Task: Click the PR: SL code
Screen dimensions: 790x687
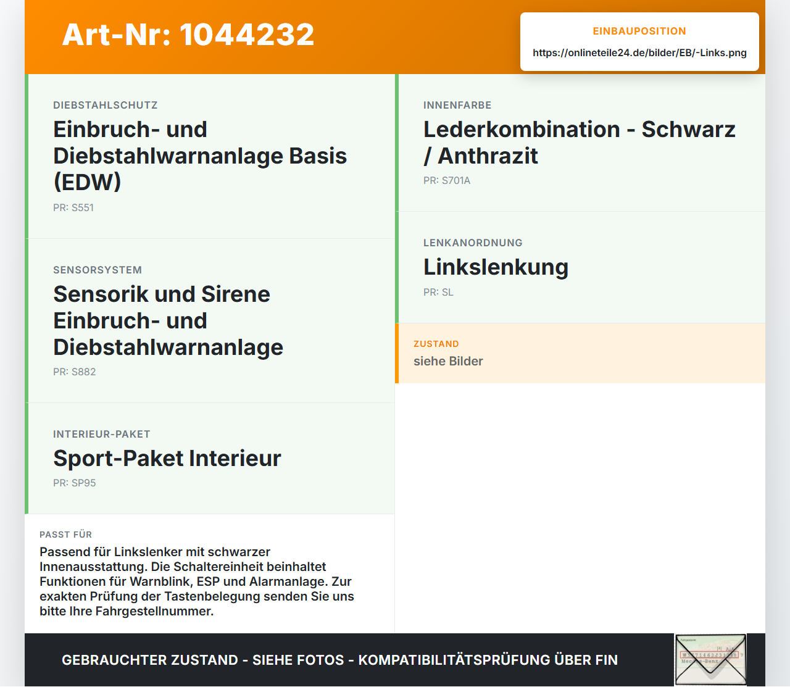Action: click(x=438, y=293)
